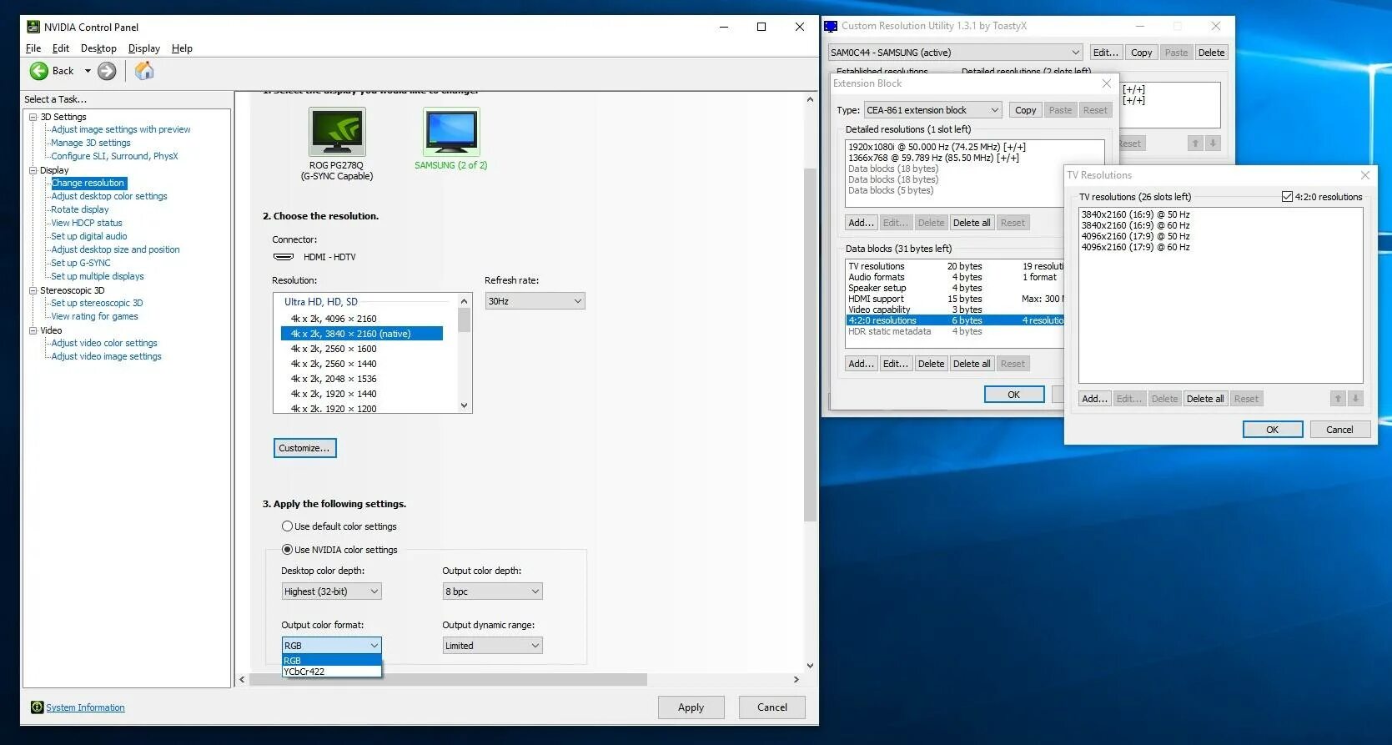Open the System Information link

[85, 707]
